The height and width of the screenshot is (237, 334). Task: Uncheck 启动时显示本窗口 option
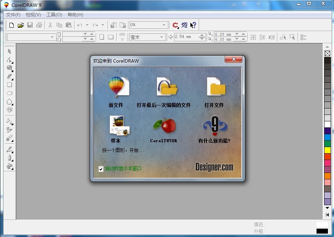101,169
